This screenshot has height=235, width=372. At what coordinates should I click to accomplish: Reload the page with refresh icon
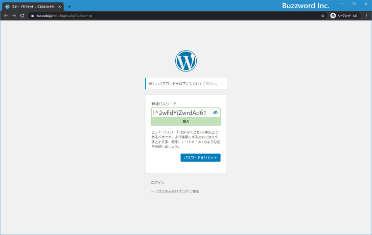tap(22, 16)
